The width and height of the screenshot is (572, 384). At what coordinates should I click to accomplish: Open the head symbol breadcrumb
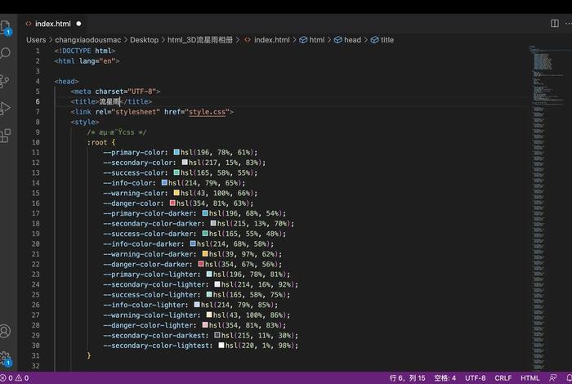pyautogui.click(x=347, y=40)
